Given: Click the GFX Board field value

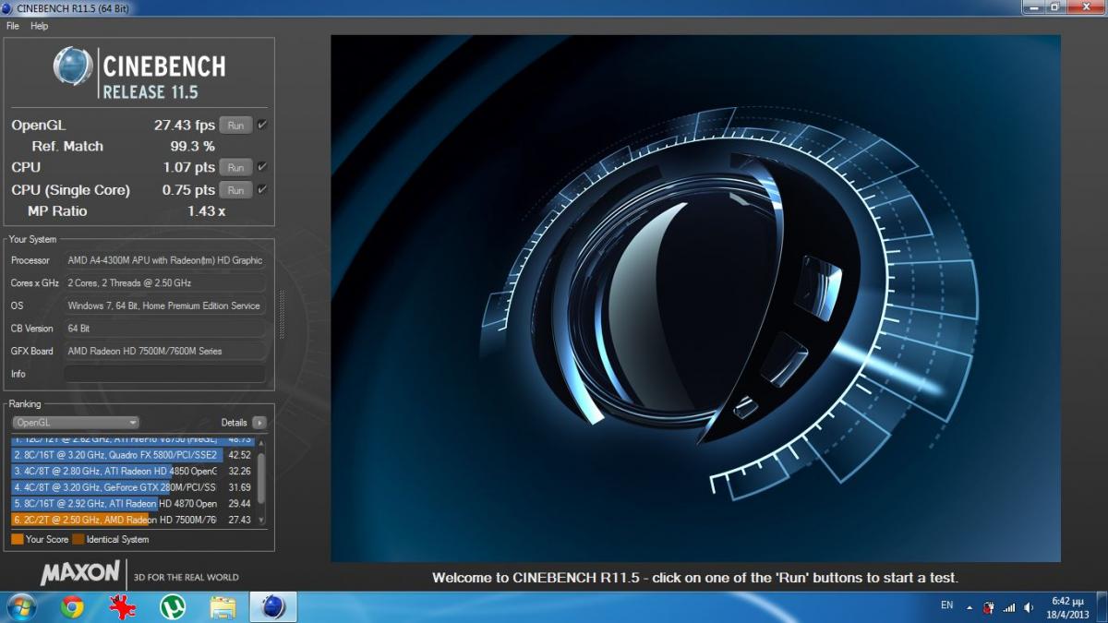Looking at the screenshot, I should pyautogui.click(x=164, y=351).
